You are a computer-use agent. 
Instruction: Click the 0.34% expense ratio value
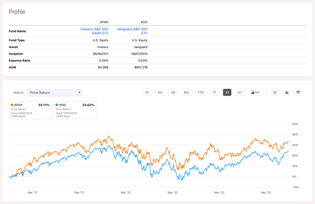pos(104,61)
